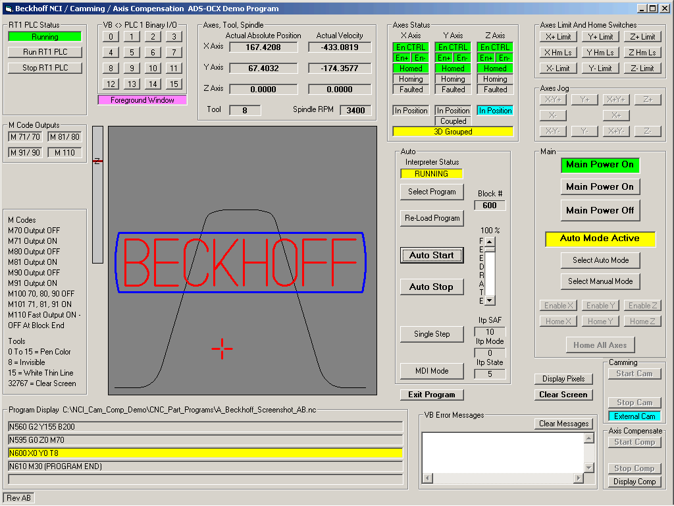This screenshot has width=674, height=506.
Task: Toggle binary I/O bit 10
Action: pos(153,68)
